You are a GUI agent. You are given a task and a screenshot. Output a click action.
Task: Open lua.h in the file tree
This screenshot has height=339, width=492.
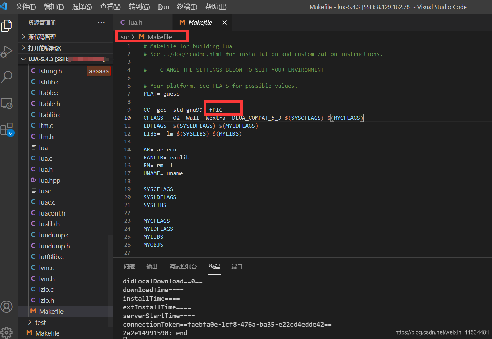46,169
